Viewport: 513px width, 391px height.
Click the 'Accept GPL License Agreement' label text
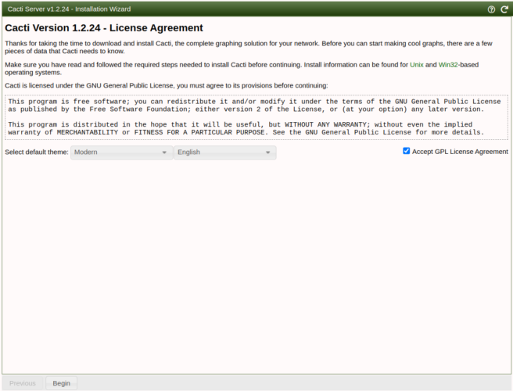[460, 152]
